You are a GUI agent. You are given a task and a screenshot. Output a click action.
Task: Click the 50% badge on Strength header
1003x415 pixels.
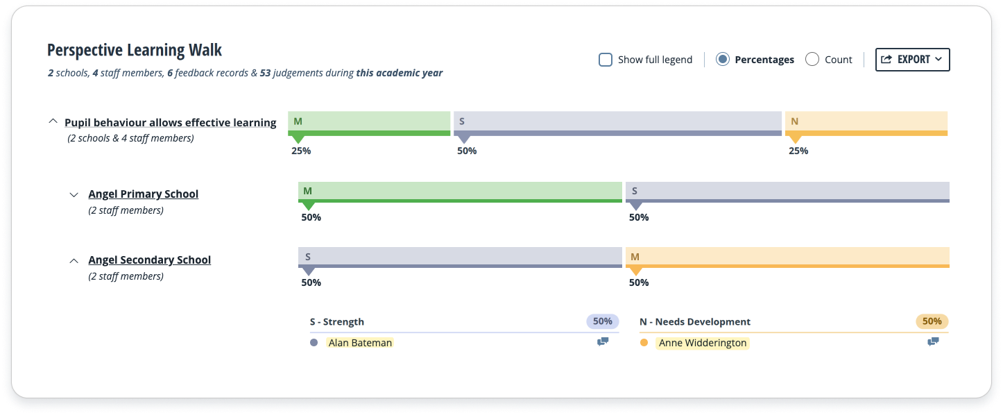(x=602, y=321)
